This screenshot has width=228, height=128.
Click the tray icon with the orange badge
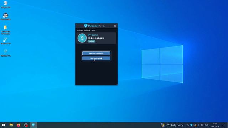click(195, 125)
